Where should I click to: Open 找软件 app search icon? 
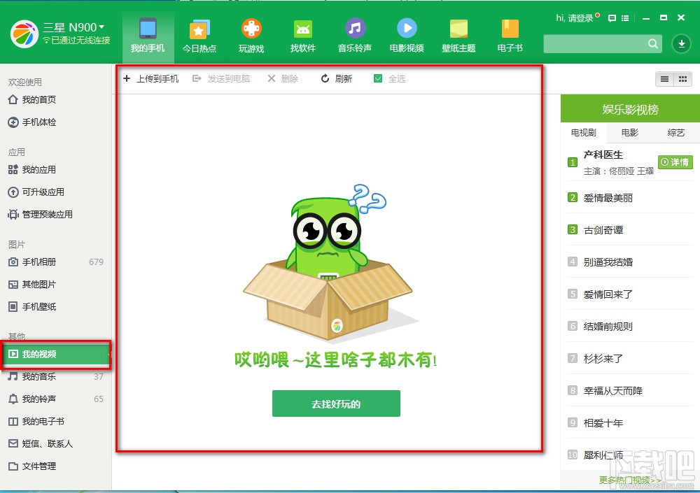[x=302, y=29]
